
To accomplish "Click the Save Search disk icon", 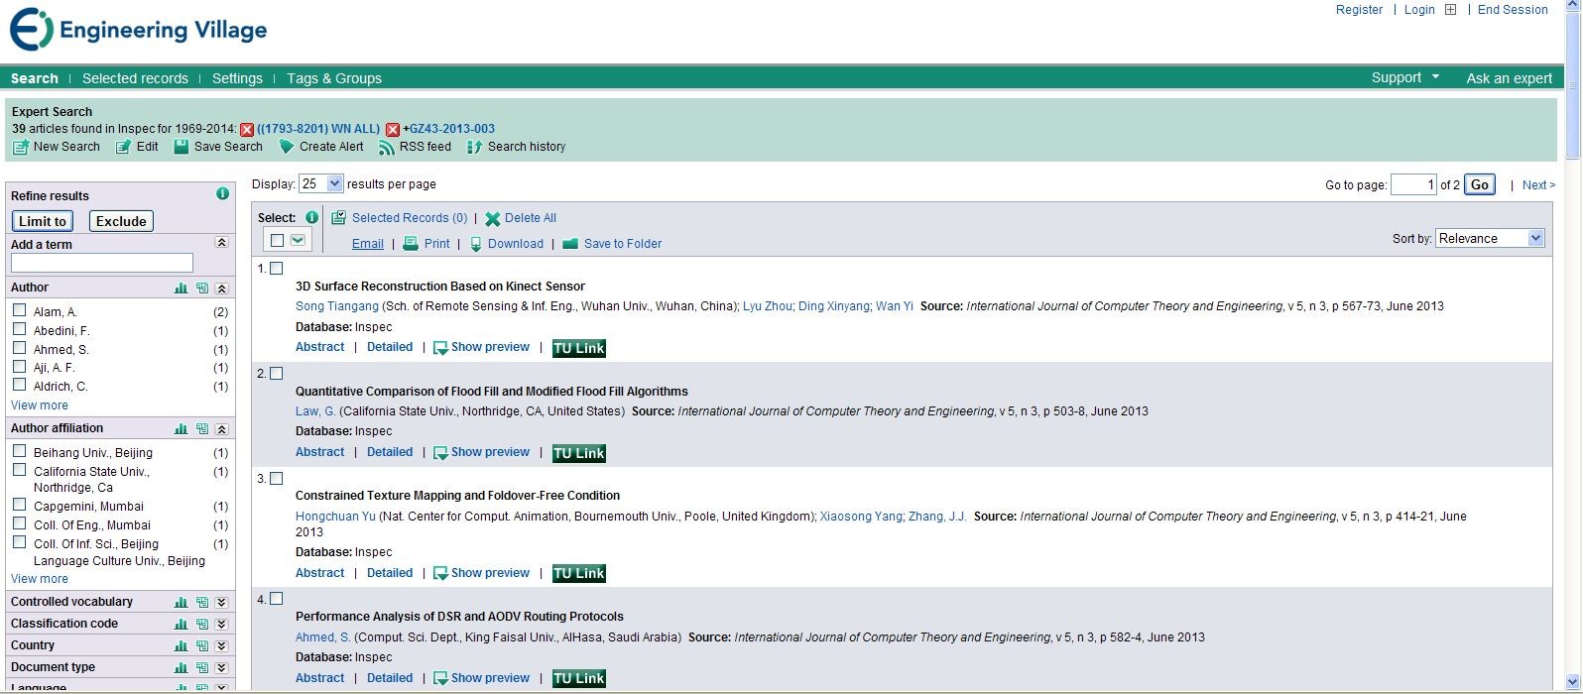I will point(182,147).
